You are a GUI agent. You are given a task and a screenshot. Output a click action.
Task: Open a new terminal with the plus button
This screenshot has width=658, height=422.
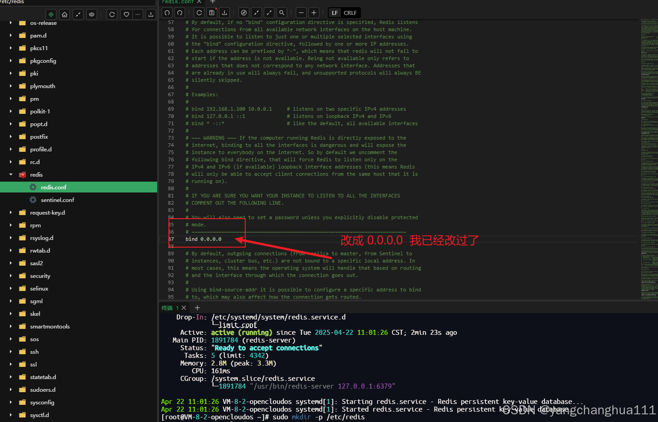point(197,308)
